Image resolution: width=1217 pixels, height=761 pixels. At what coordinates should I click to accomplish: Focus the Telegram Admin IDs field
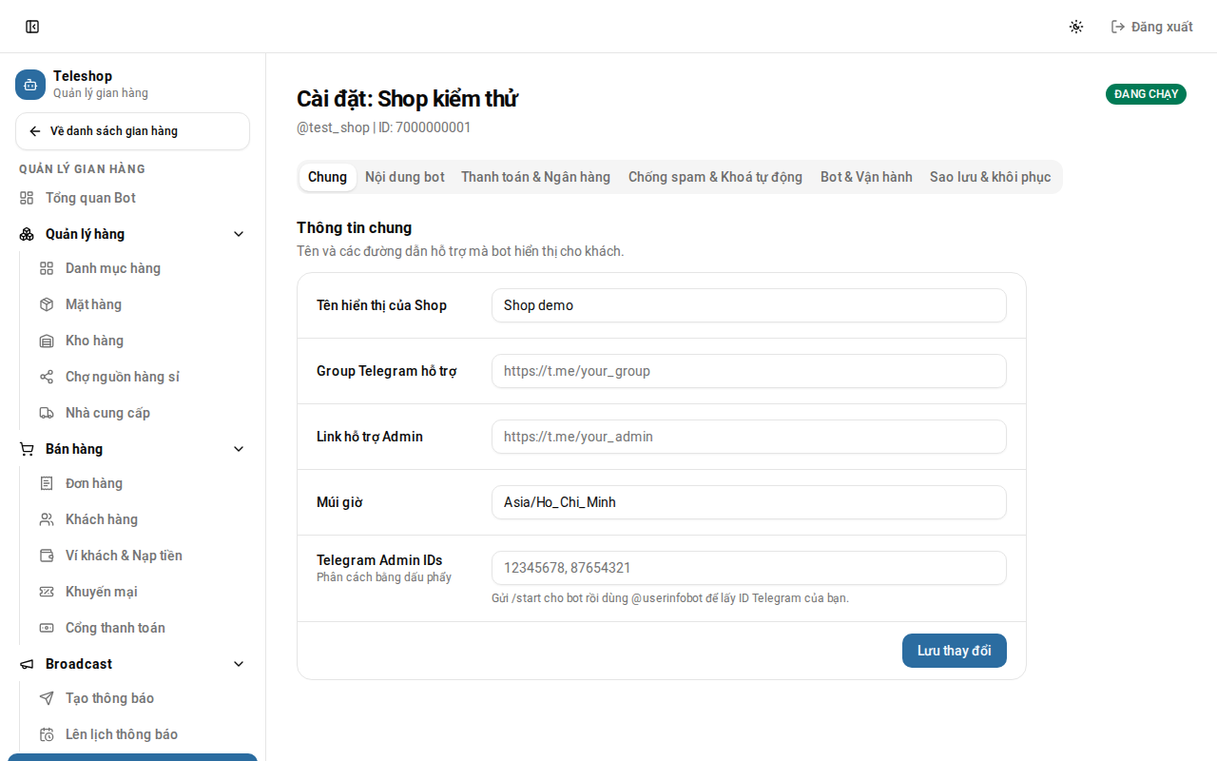(x=749, y=568)
